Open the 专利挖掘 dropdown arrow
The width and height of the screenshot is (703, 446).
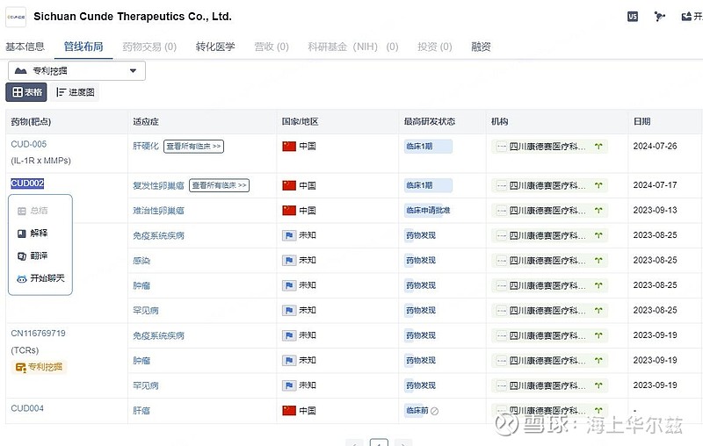[133, 71]
